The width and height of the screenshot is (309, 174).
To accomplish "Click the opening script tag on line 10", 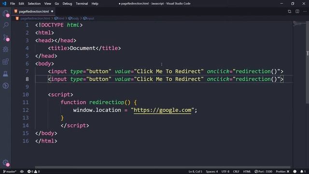I will tap(60, 95).
